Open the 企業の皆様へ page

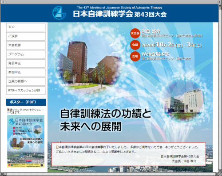click(26, 81)
